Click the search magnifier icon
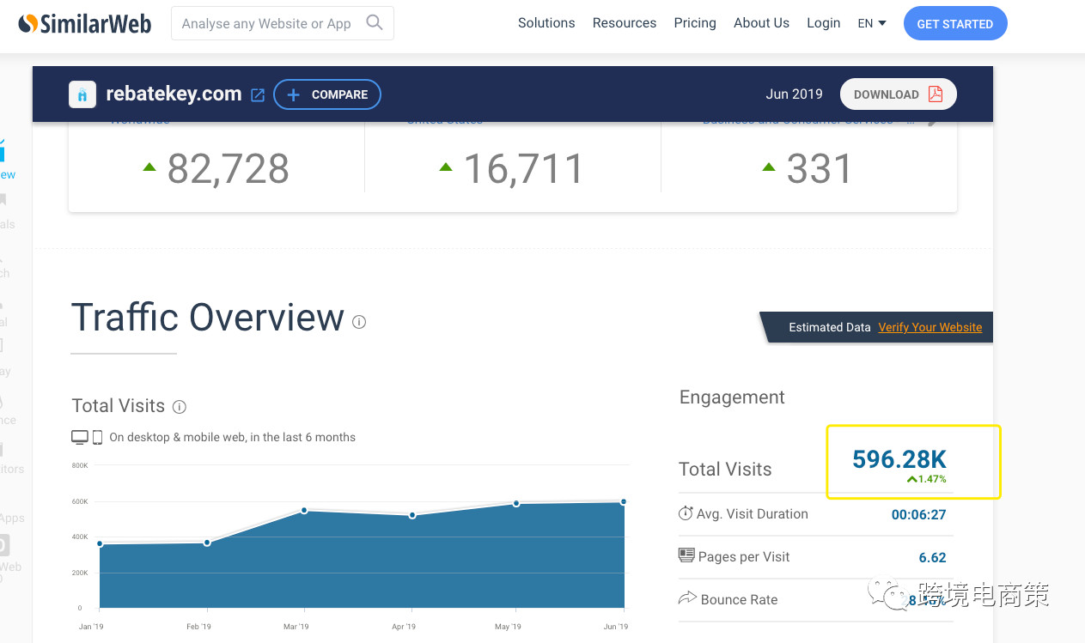Viewport: 1085px width, 643px height. tap(375, 23)
